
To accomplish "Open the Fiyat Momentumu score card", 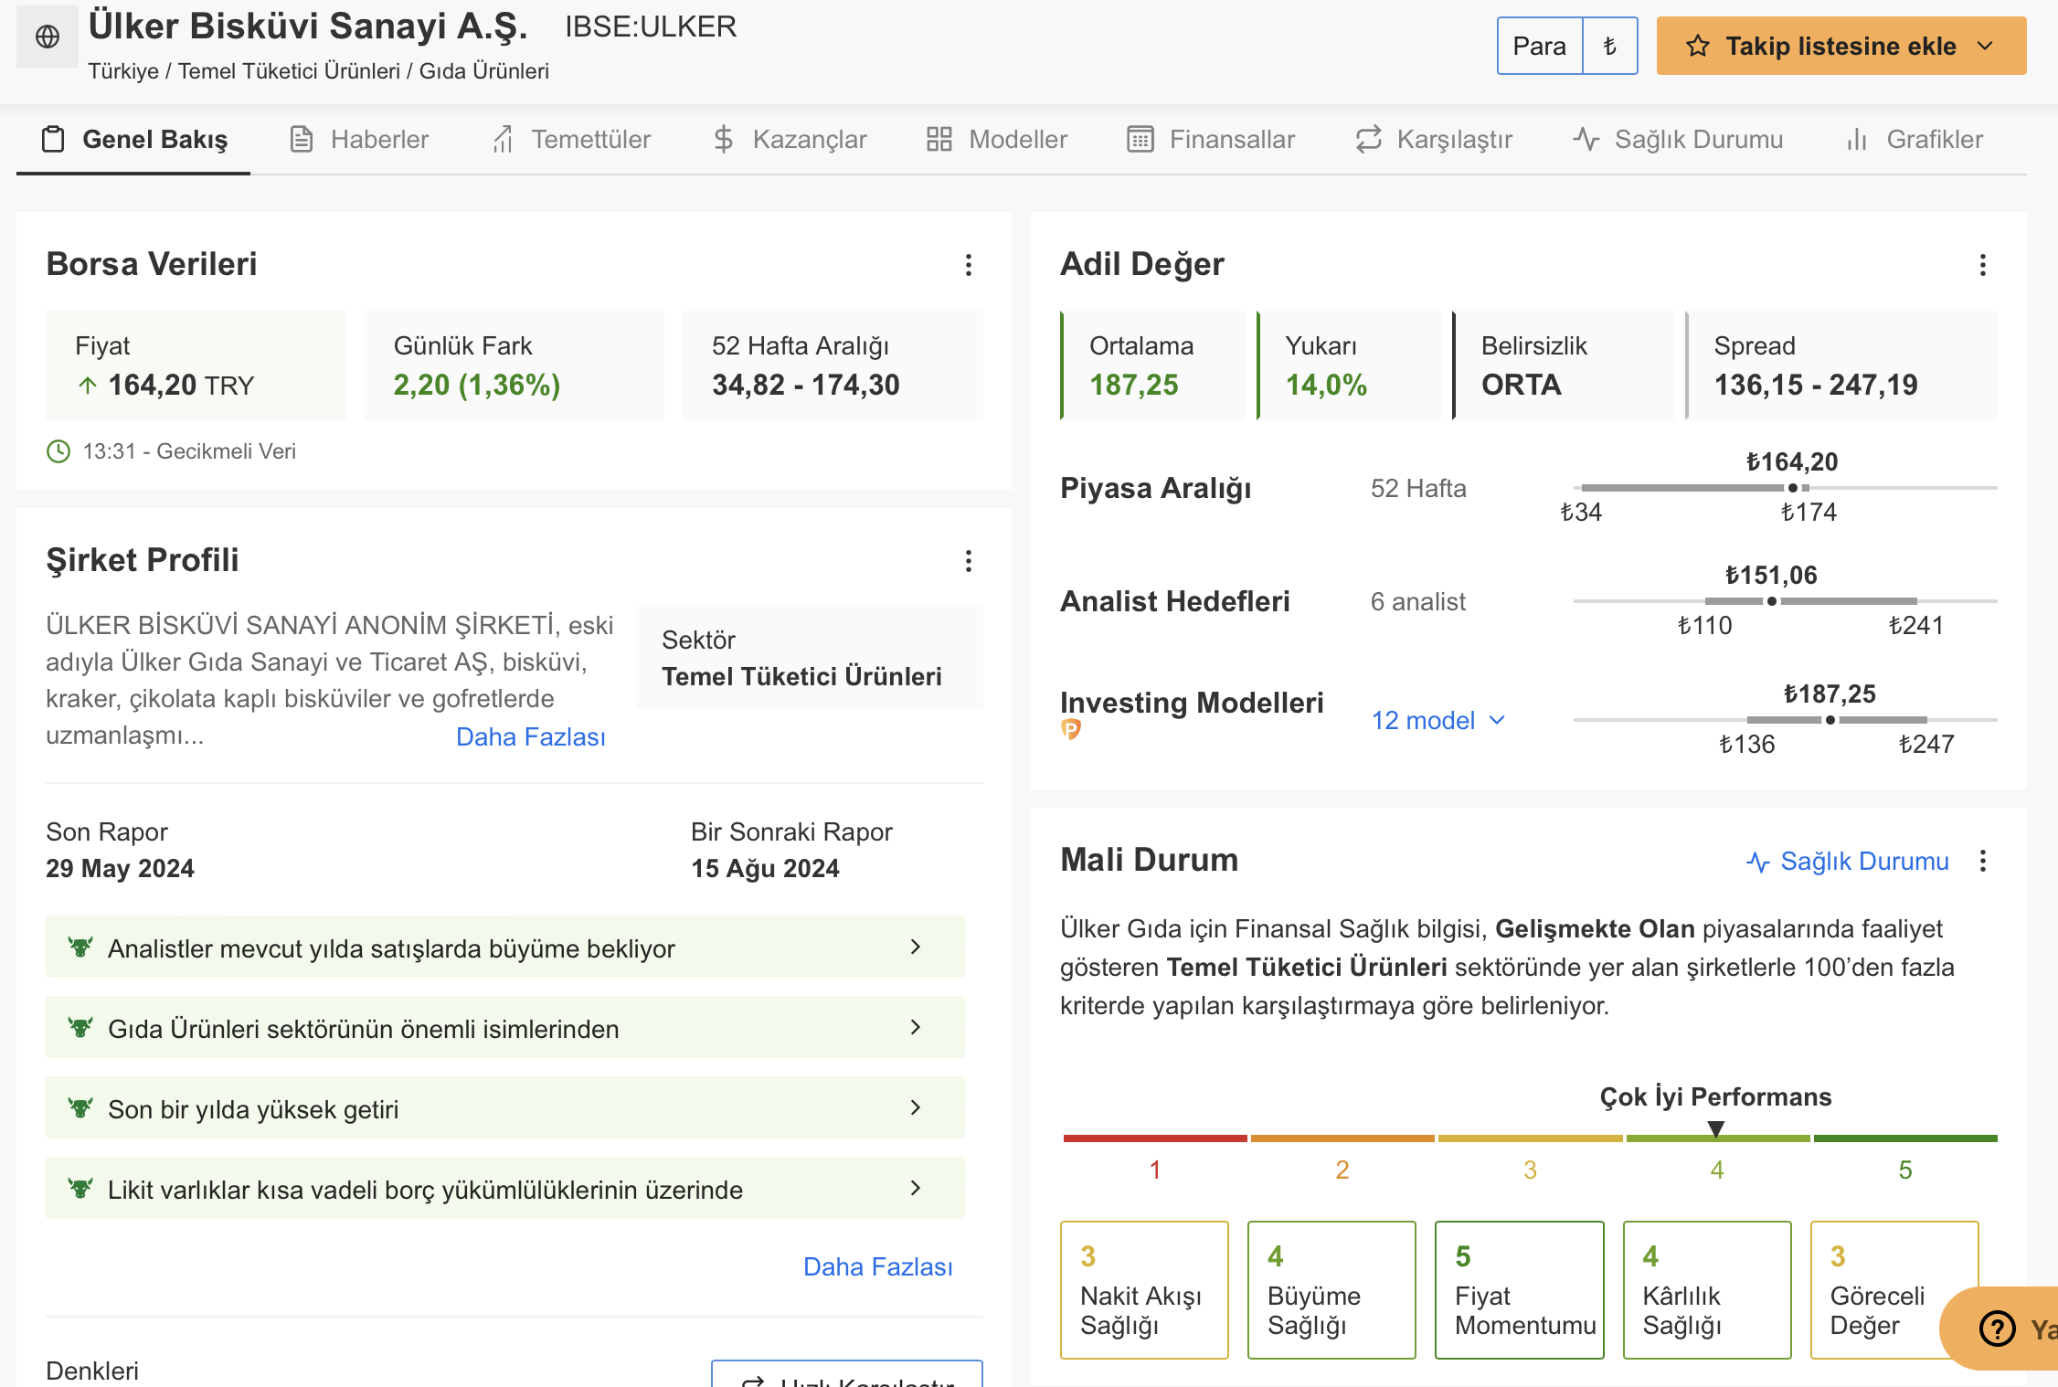I will (x=1520, y=1290).
